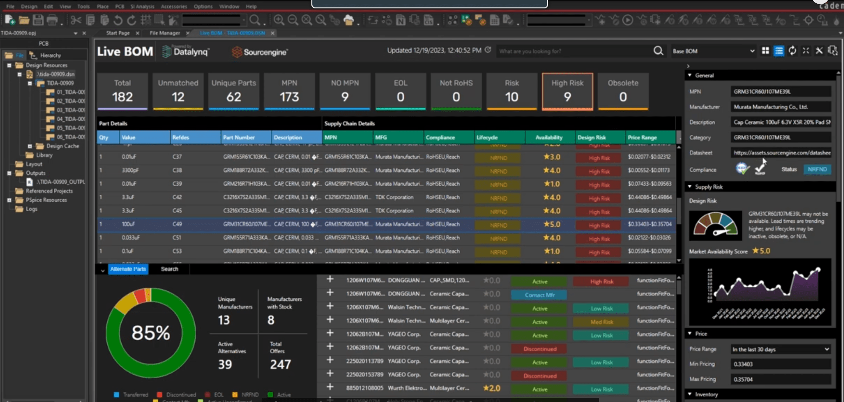Collapse the Design Resources tree node

tap(9, 66)
